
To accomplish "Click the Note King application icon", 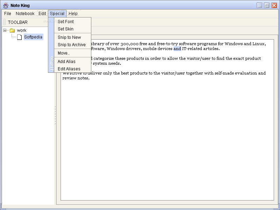I will click(6, 5).
